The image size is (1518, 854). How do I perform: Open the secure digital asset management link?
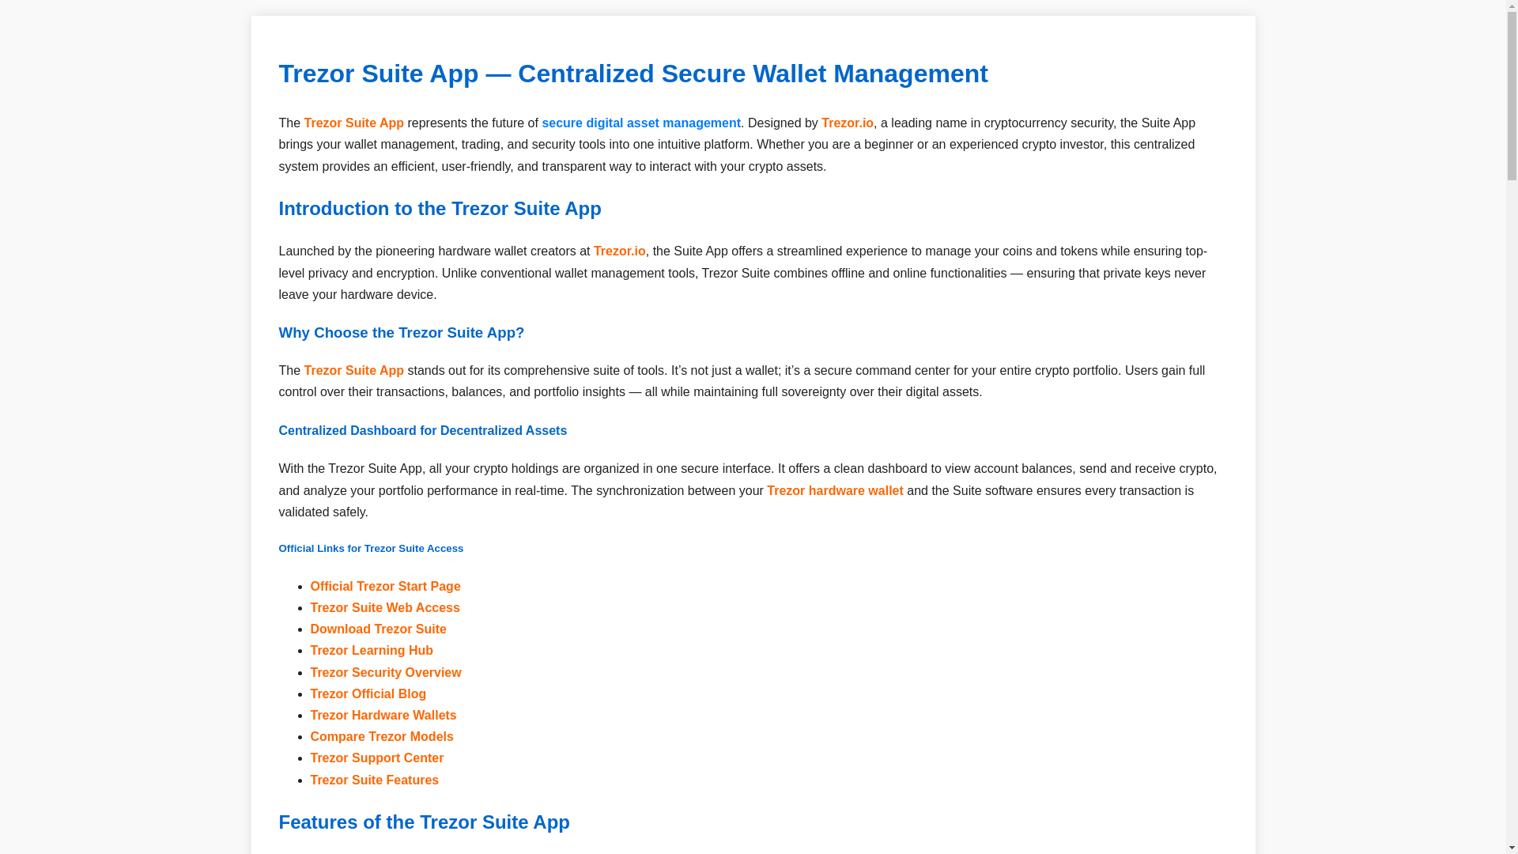640,123
